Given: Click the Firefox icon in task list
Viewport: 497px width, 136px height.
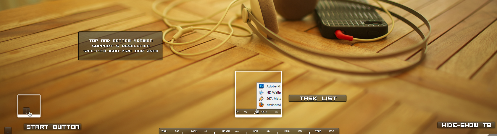Looking at the screenshot, I should pyautogui.click(x=261, y=105).
